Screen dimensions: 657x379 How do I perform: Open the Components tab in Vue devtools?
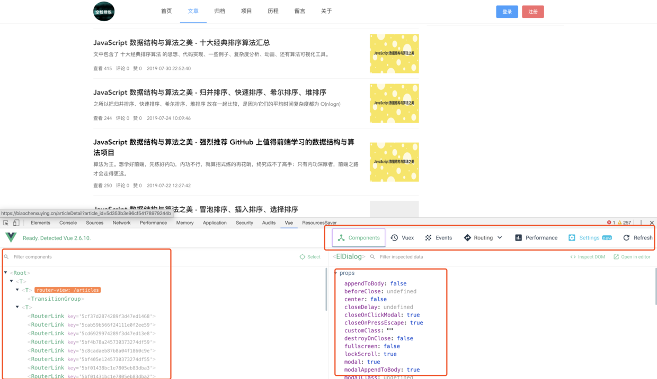coord(359,238)
